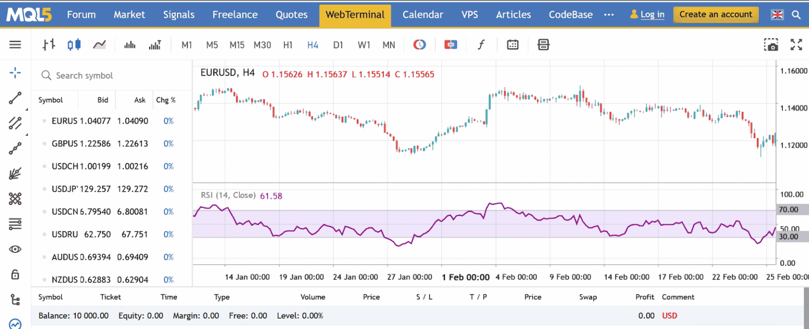Sort watchlist by Symbol column header

pyautogui.click(x=51, y=100)
